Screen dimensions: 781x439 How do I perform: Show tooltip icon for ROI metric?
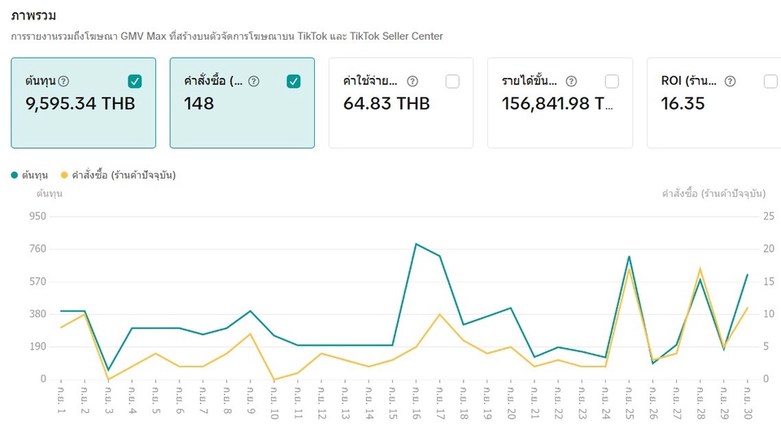pos(730,81)
